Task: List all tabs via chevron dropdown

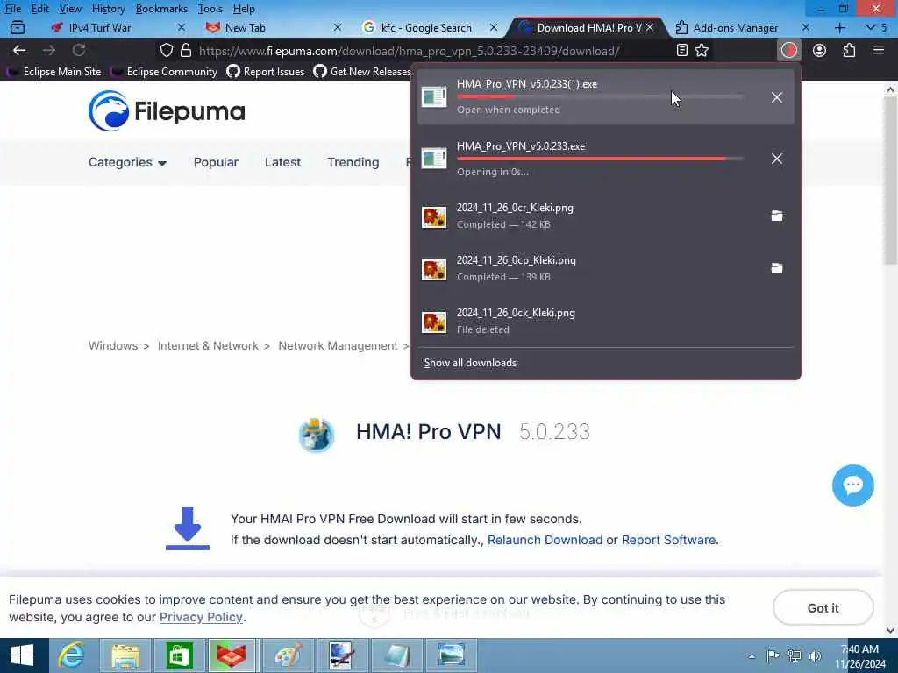Action: click(x=871, y=27)
